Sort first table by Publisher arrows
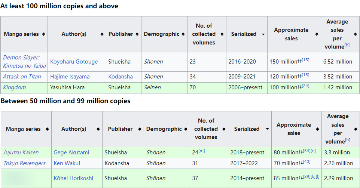The height and width of the screenshot is (188, 360). pyautogui.click(x=137, y=34)
